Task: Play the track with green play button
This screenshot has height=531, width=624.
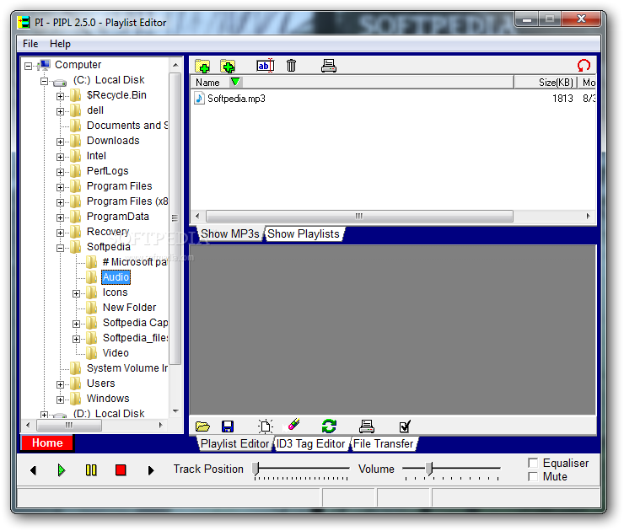Action: [x=61, y=470]
